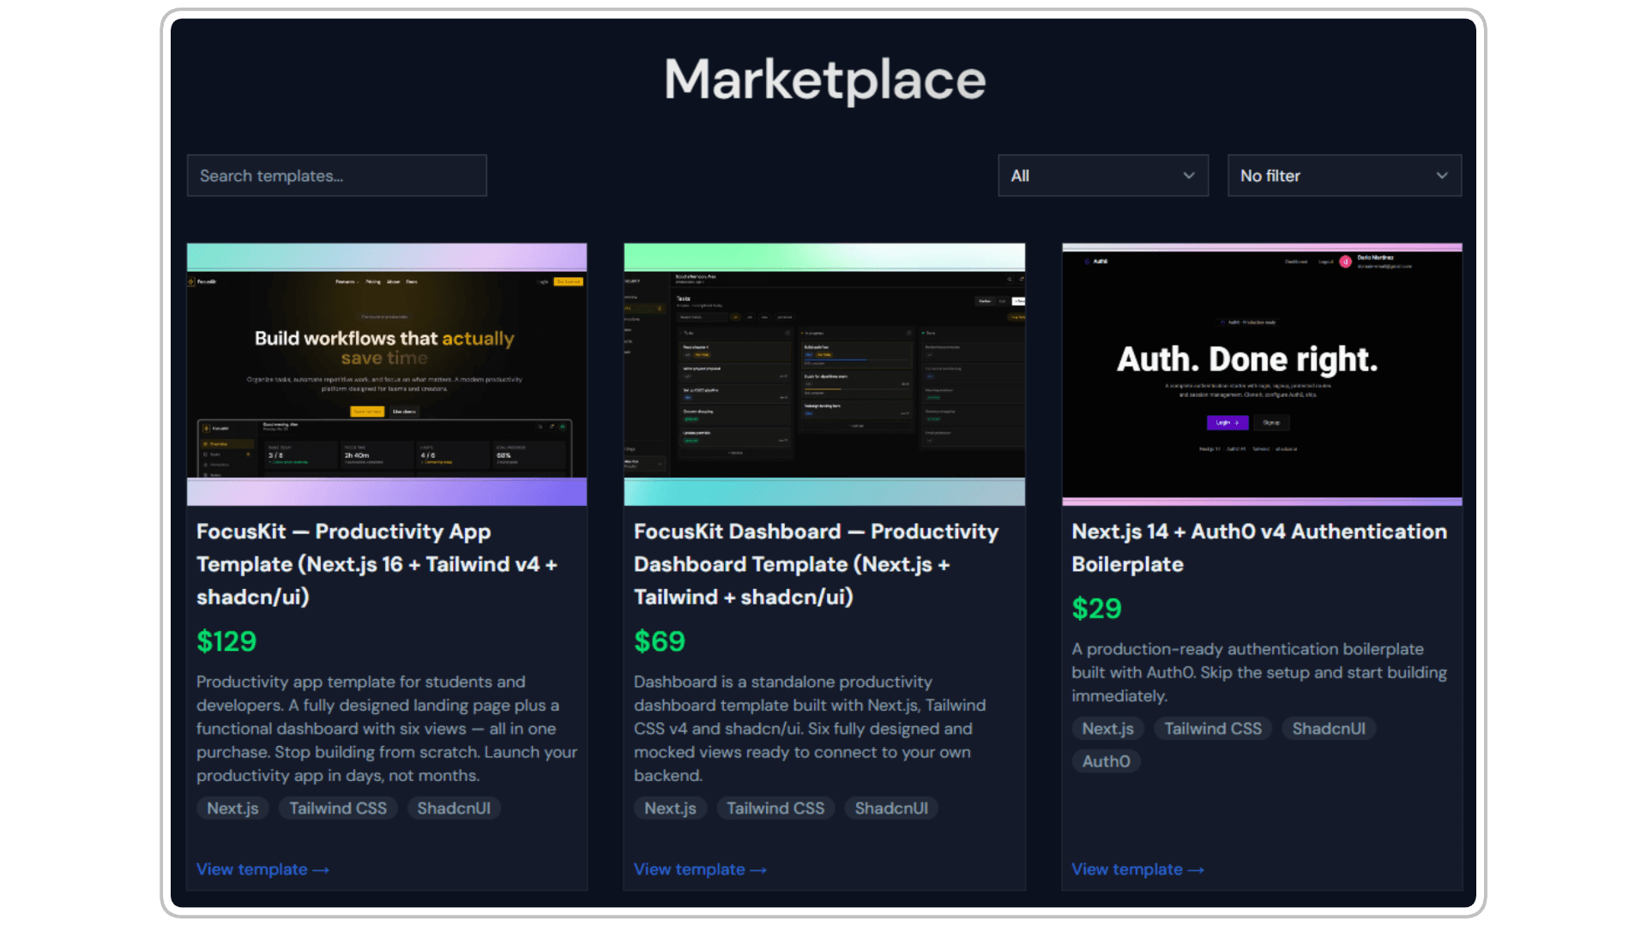
Task: Click View template under the $29 card
Action: click(1137, 869)
